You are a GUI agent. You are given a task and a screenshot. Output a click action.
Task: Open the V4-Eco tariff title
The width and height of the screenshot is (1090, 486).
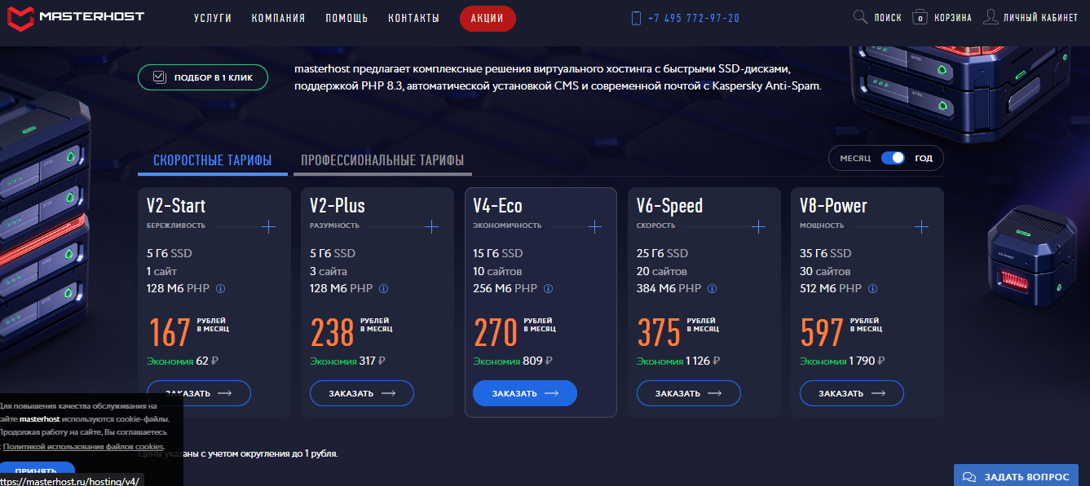coord(498,205)
